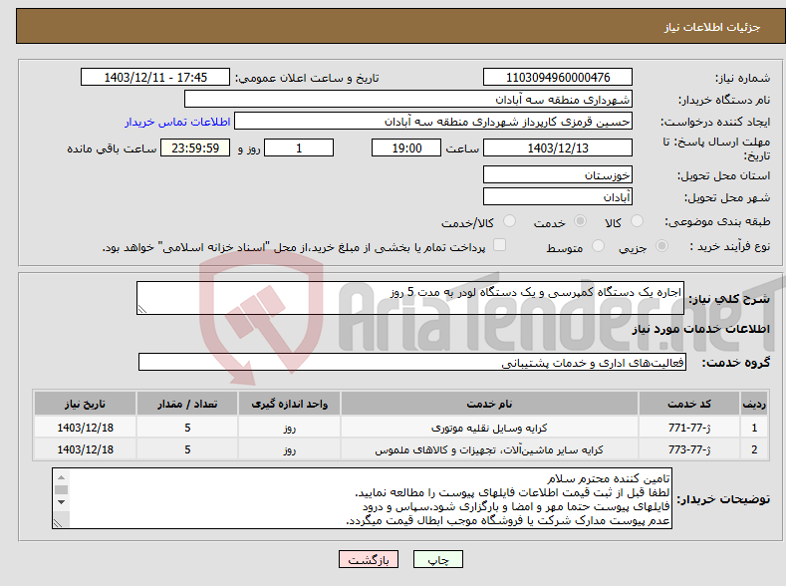The height and width of the screenshot is (586, 786).
Task: Click the announcement date field 1403/12/11 - 17:45
Action: [154, 77]
